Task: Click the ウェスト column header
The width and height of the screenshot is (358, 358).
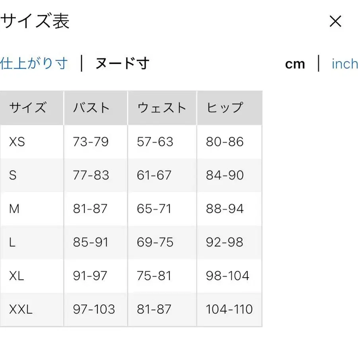Action: [161, 107]
